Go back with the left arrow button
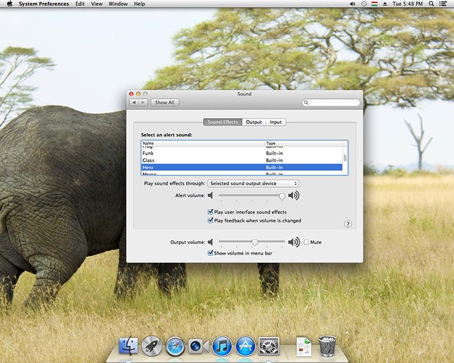Viewport: 454px width, 363px height. (134, 103)
